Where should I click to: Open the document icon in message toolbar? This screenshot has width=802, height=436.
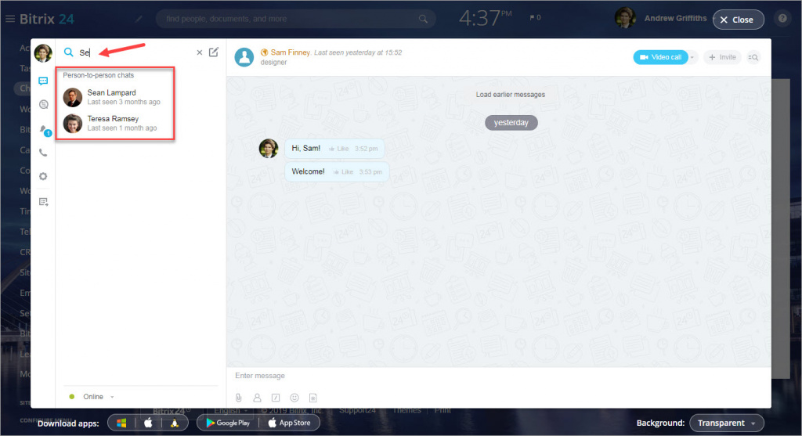click(x=313, y=398)
